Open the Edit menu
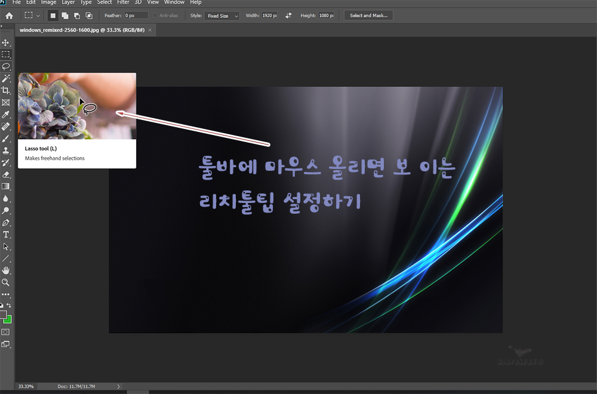 (31, 2)
